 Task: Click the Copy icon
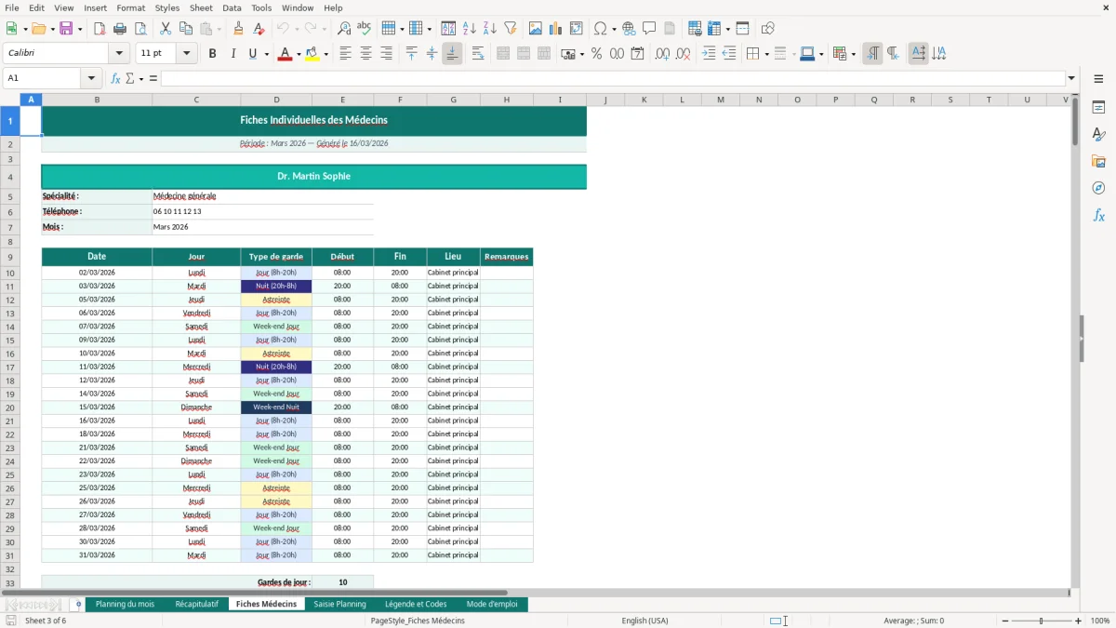click(x=185, y=29)
